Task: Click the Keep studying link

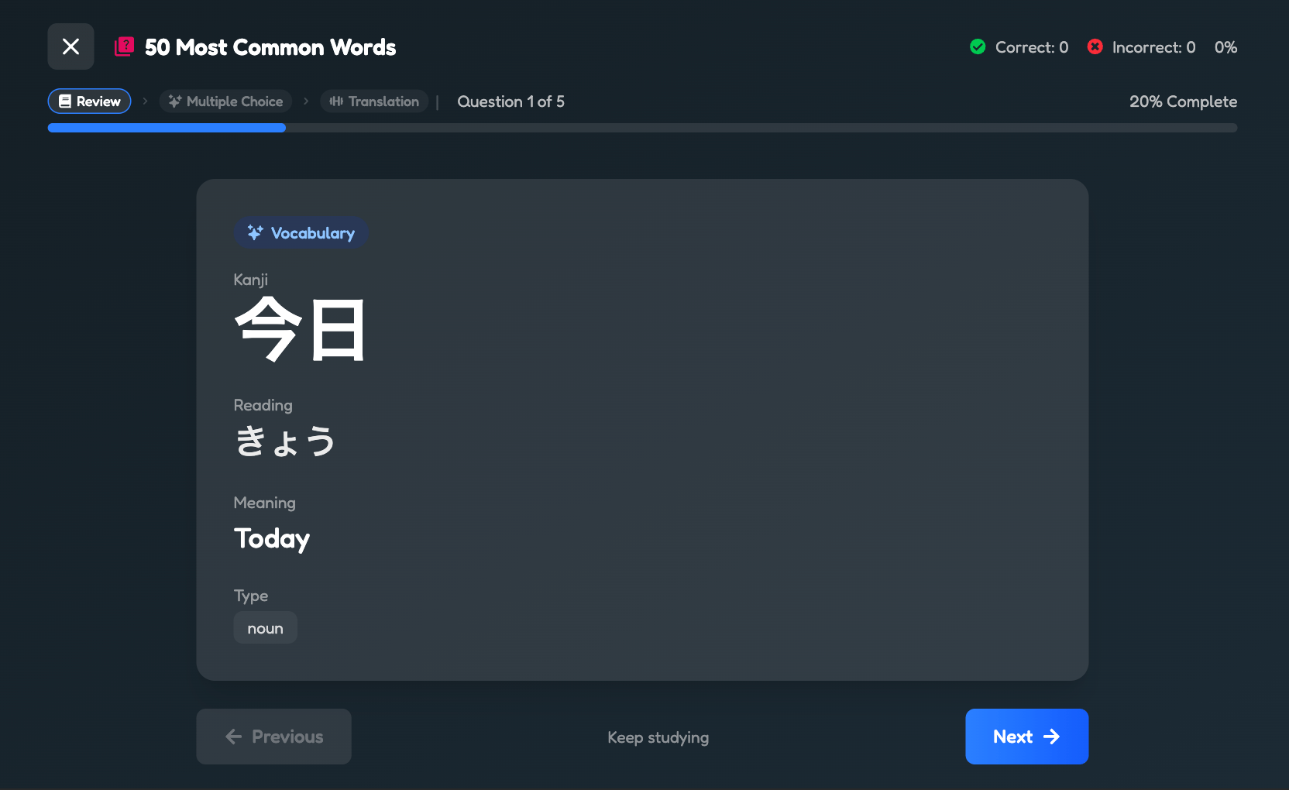Action: (658, 737)
